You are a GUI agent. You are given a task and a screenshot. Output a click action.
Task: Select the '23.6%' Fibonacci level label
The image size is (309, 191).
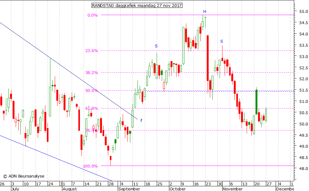click(x=92, y=51)
